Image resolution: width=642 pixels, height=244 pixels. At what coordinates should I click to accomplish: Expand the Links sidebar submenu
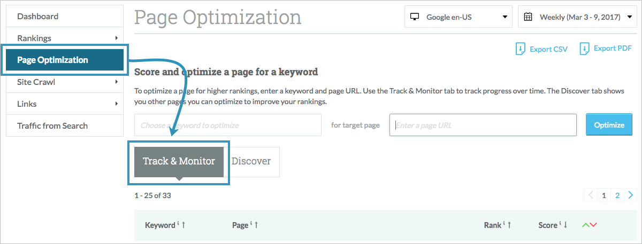coord(116,104)
